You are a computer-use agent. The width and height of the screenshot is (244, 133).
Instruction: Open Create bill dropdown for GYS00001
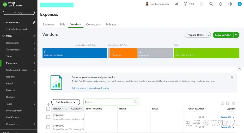[x=234, y=117]
